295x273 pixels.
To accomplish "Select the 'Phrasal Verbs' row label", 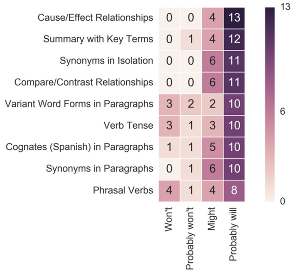I will 123,190.
